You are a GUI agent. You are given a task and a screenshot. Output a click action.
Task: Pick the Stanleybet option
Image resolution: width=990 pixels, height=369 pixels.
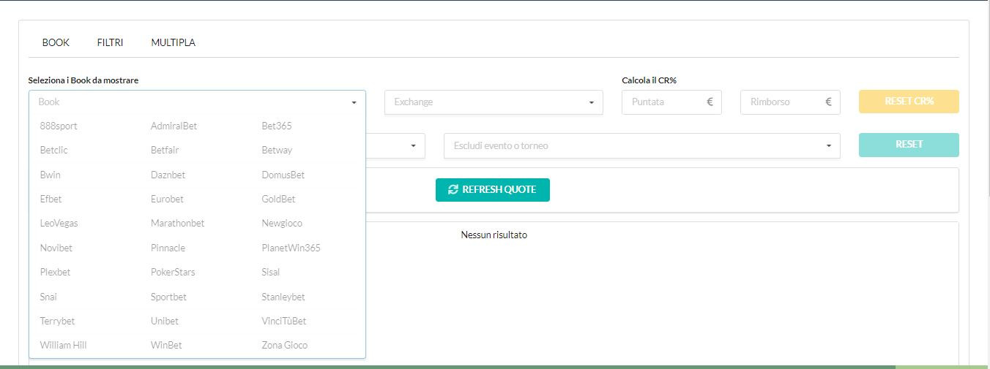tap(283, 297)
